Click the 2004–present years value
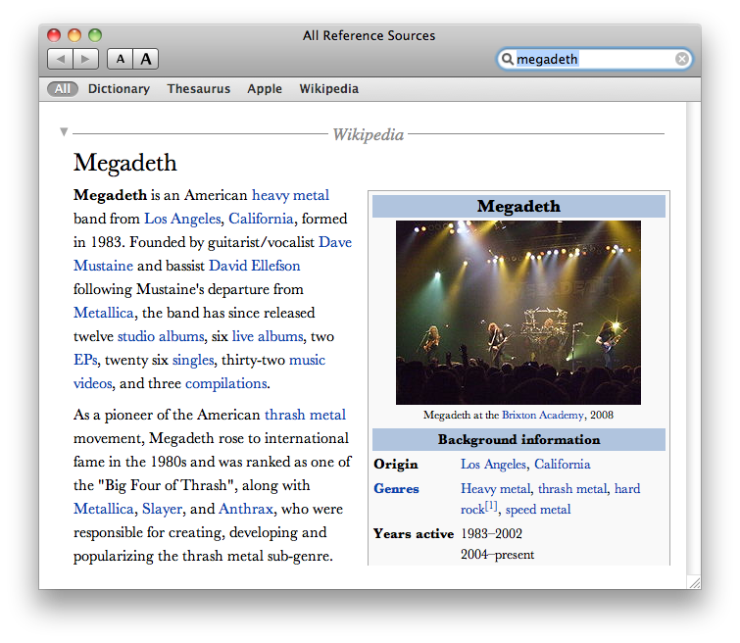The width and height of the screenshot is (740, 643). 498,555
